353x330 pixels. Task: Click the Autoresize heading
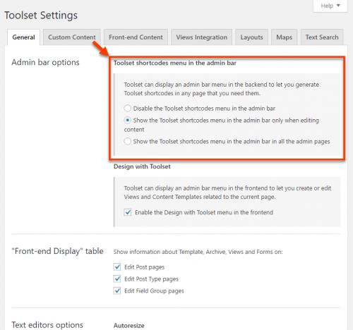click(x=129, y=326)
